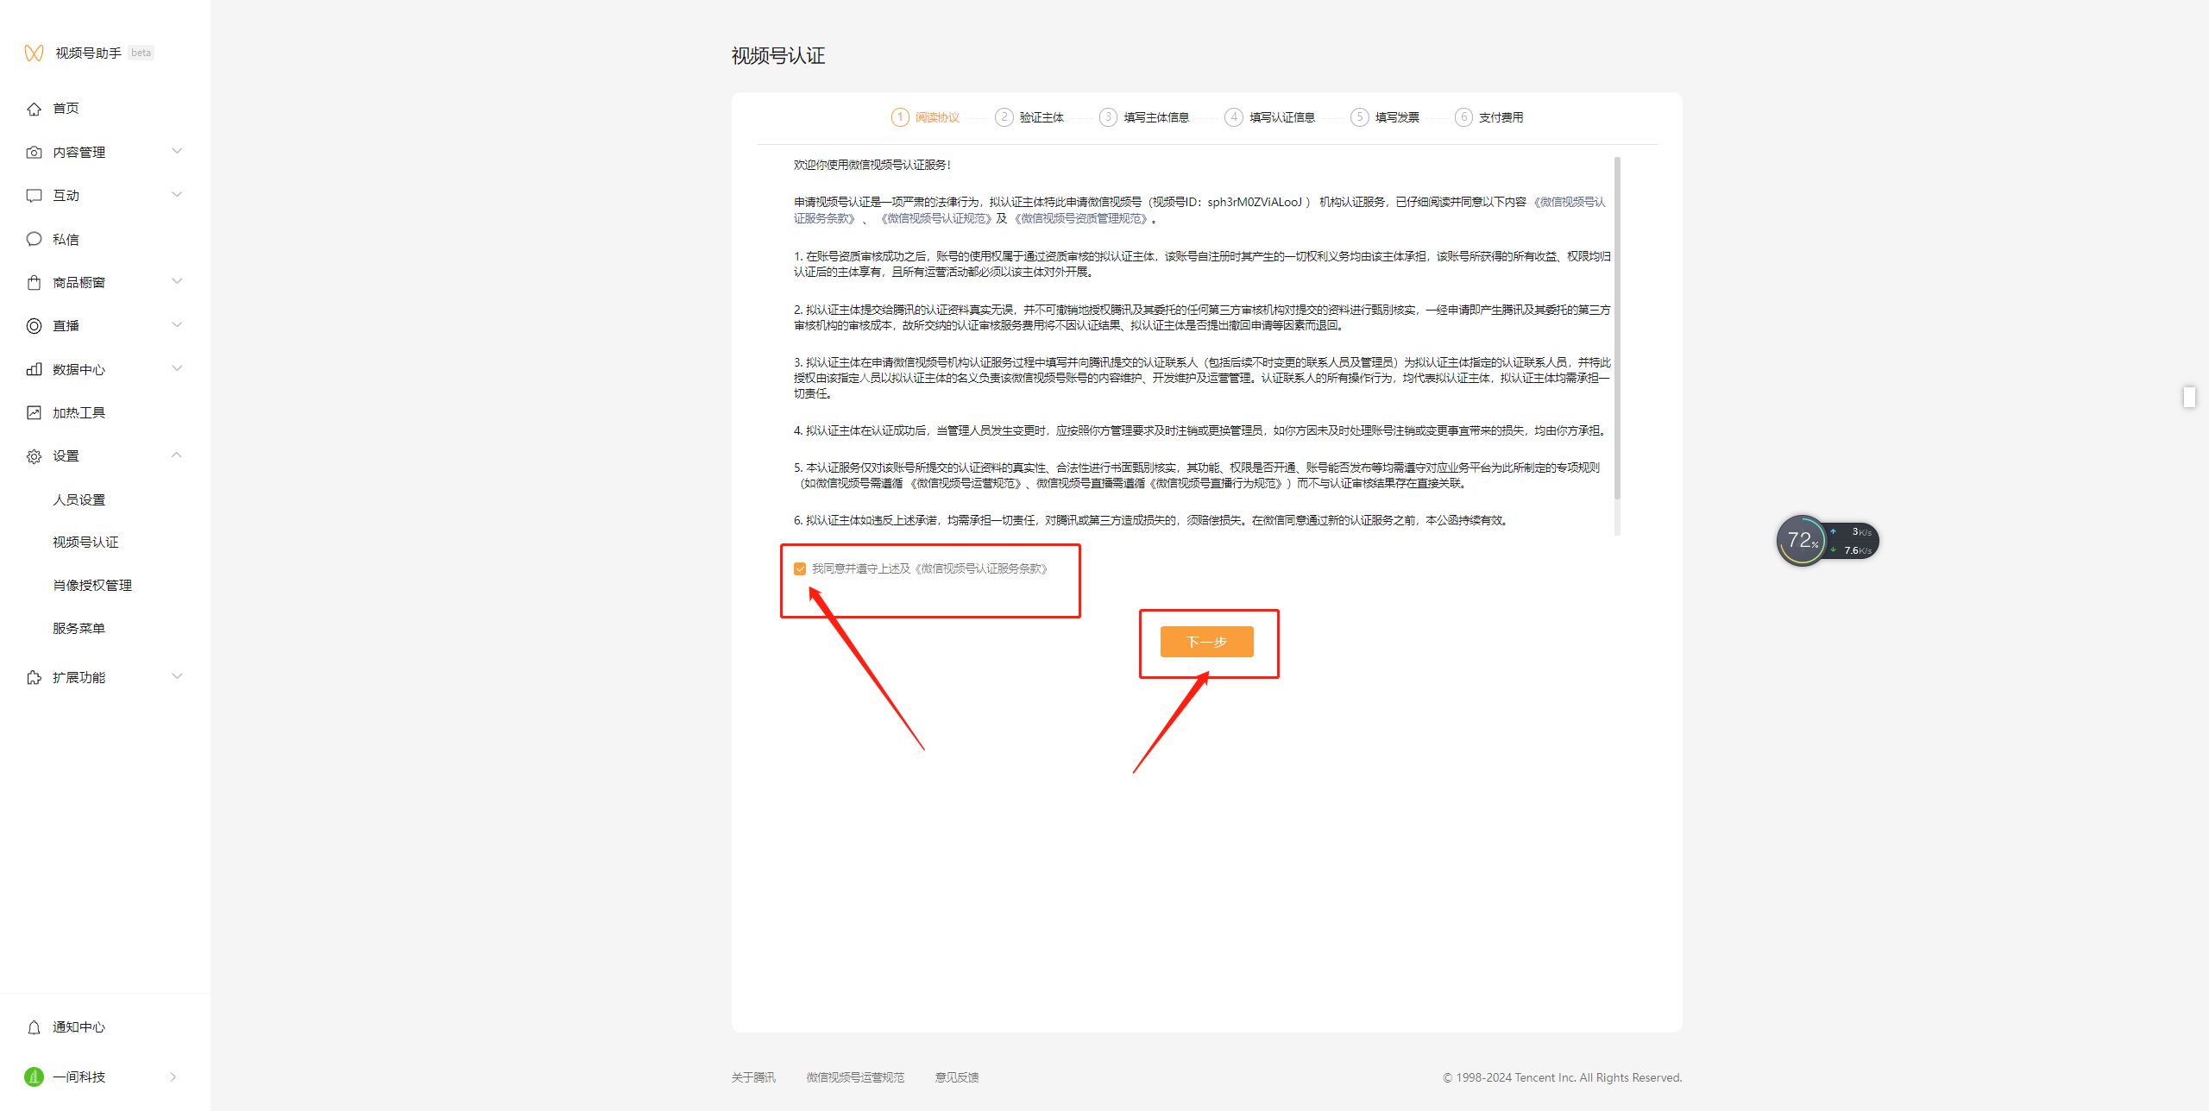This screenshot has height=1111, width=2209.
Task: Click the 内容管理 camera icon
Action: pyautogui.click(x=34, y=152)
